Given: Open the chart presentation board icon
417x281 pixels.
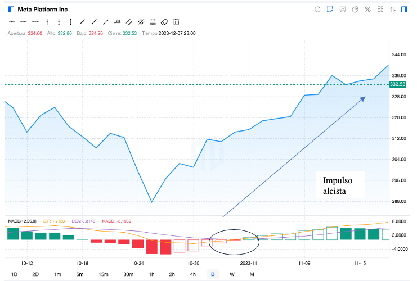Looking at the screenshot, I should 343,10.
